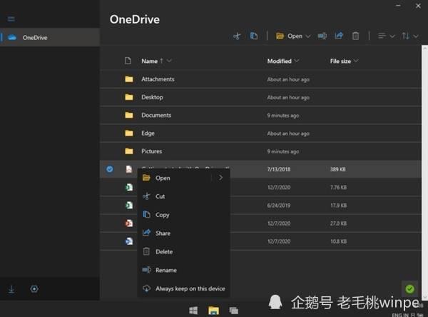Select OneDrive in the sidebar
The width and height of the screenshot is (428, 317).
pyautogui.click(x=50, y=37)
